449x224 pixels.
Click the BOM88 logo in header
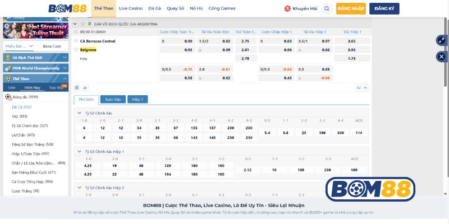pos(66,8)
